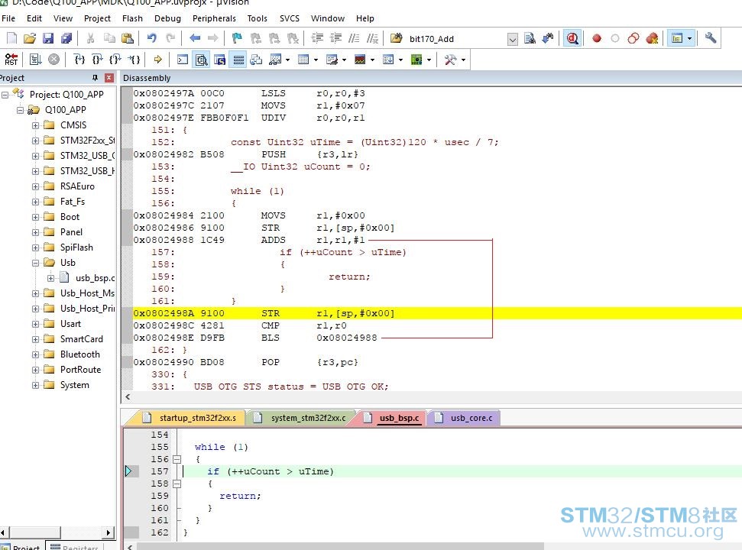
Task: Open the window layout dropdown arrow
Action: pyautogui.click(x=689, y=39)
